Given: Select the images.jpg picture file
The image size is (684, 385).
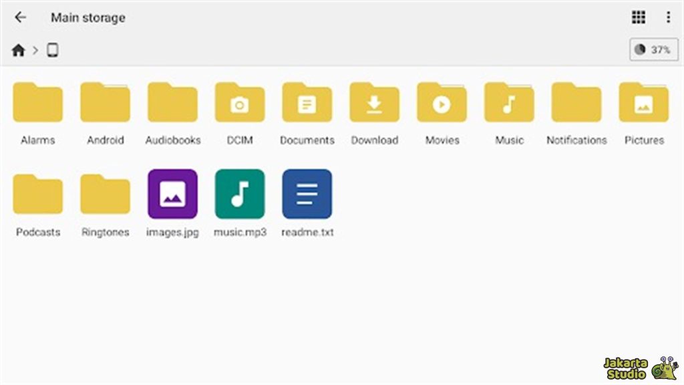Looking at the screenshot, I should tap(172, 193).
